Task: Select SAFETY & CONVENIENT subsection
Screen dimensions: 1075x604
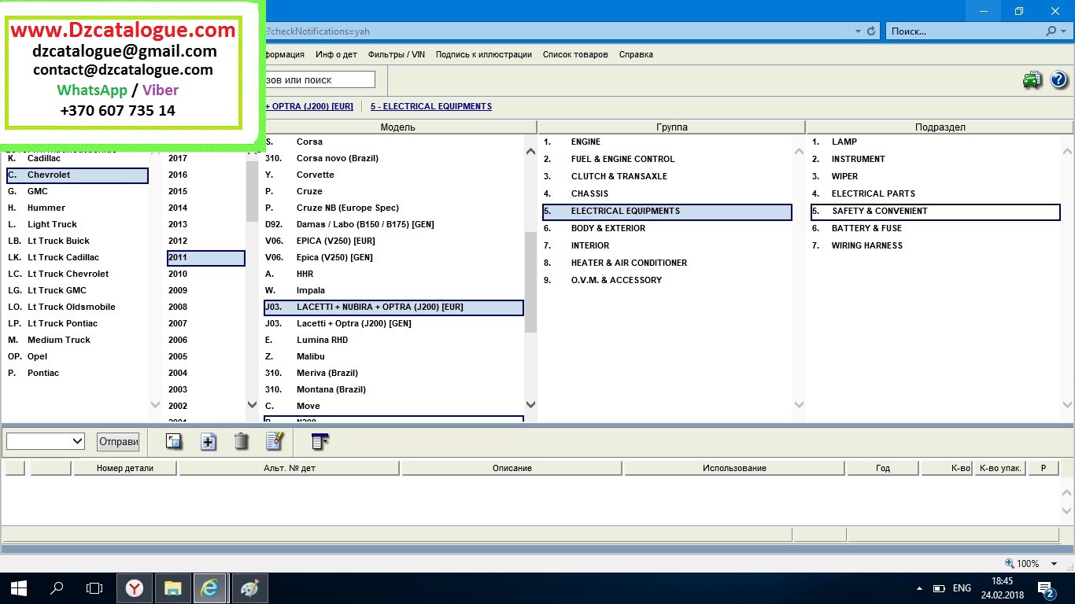Action: (x=936, y=211)
